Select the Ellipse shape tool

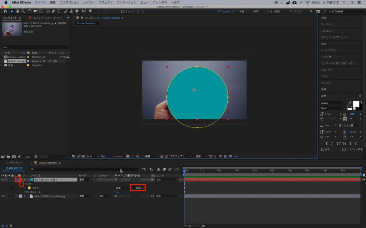[x=48, y=11]
